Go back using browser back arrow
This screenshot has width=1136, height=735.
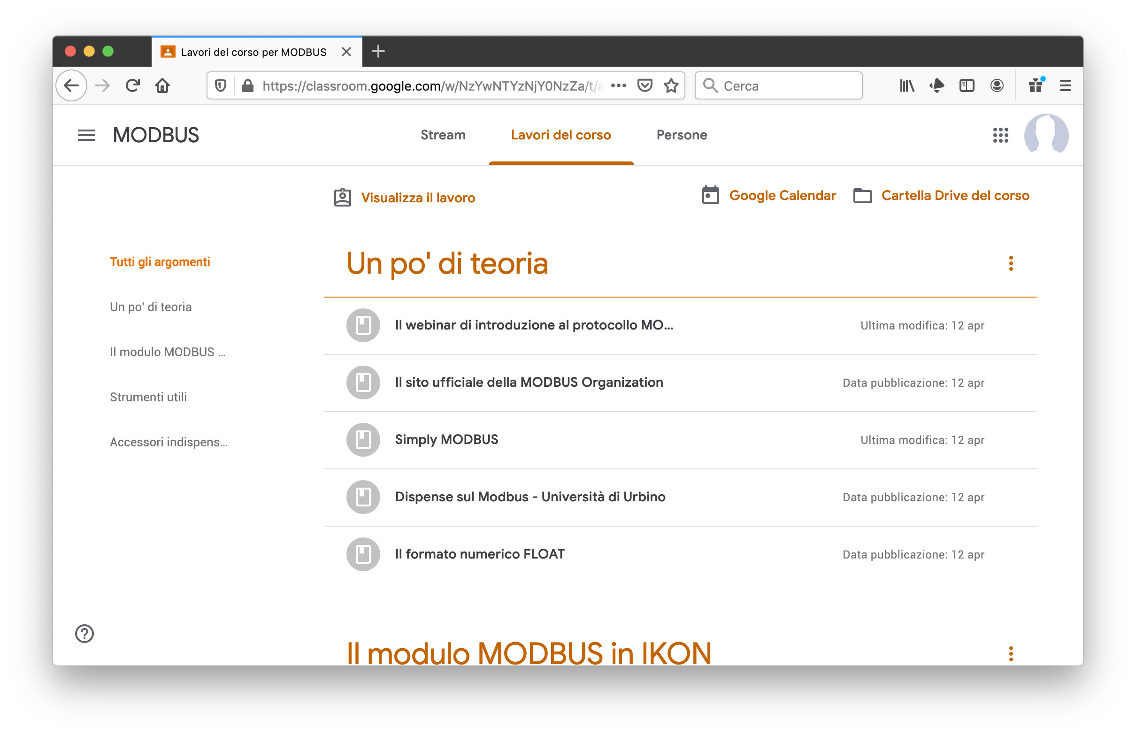(x=72, y=86)
